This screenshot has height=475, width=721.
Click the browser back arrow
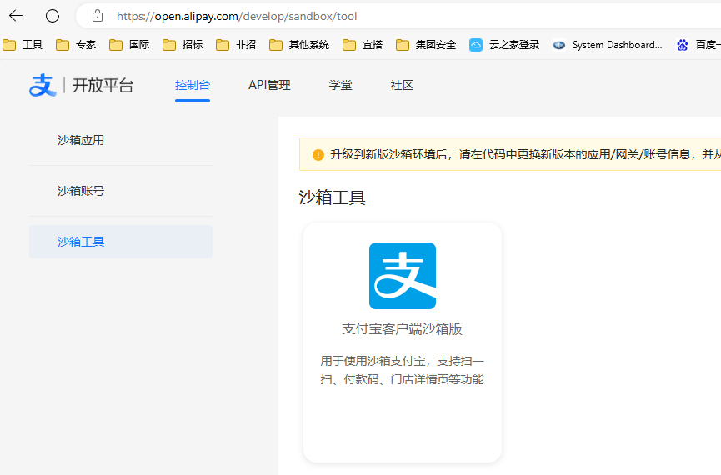[16, 16]
